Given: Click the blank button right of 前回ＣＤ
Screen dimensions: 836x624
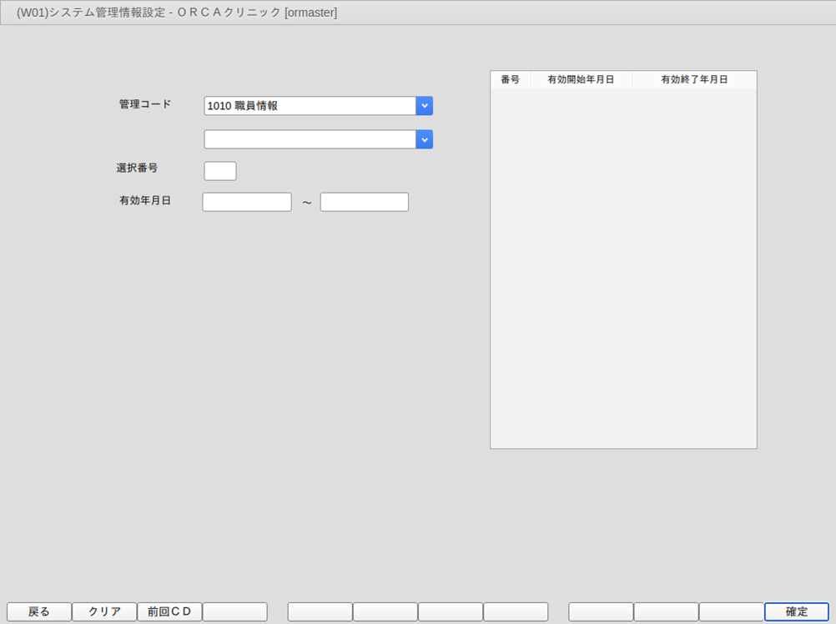Looking at the screenshot, I should click(234, 611).
